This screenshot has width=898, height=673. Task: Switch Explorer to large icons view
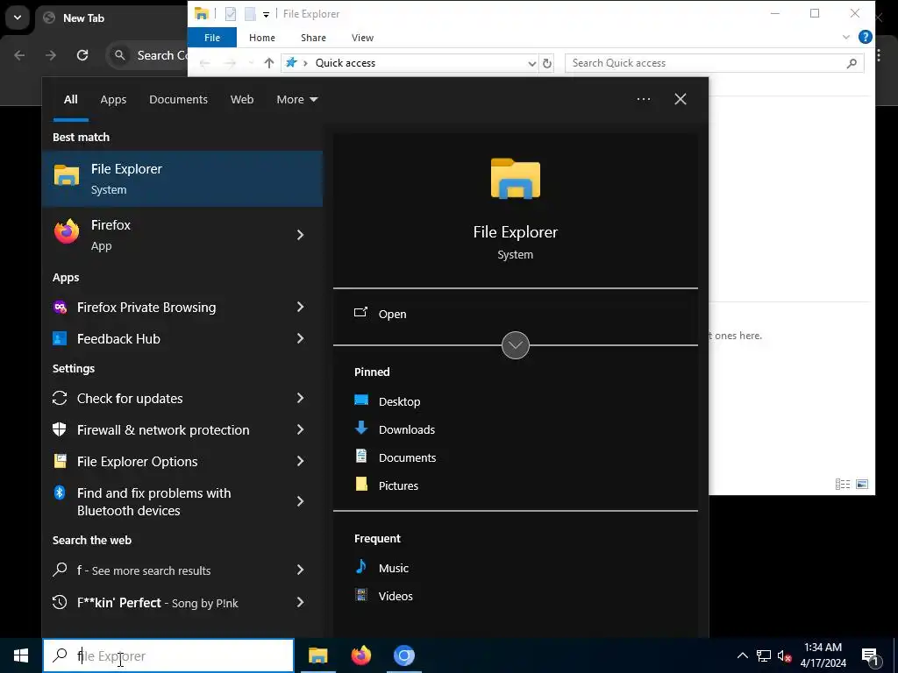point(862,484)
